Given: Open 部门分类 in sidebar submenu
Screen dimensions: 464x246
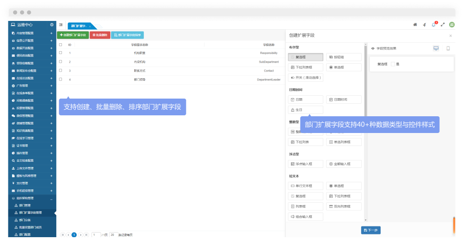Looking at the screenshot, I should point(25,220).
